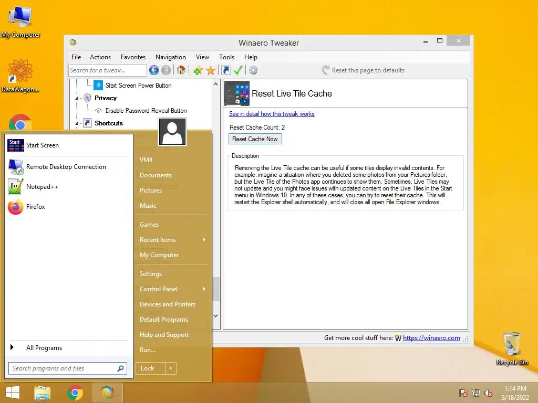Open the Help menu
The height and width of the screenshot is (403, 538).
[251, 57]
